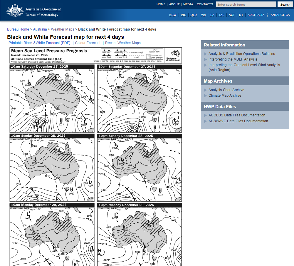The image size is (294, 266).
Task: Focus the search terms input field
Action: point(246,4)
